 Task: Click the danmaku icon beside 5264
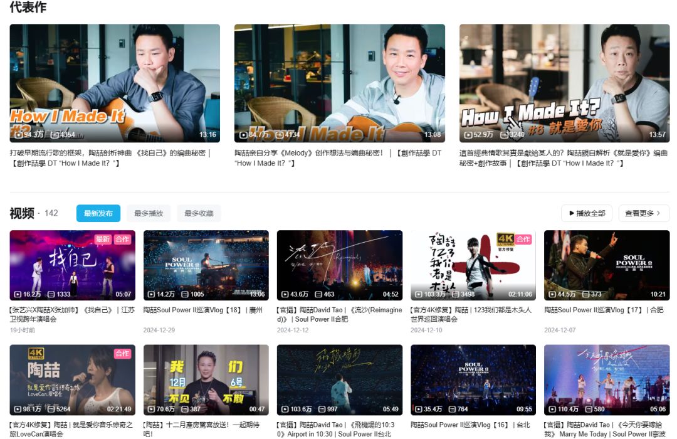click(x=51, y=409)
